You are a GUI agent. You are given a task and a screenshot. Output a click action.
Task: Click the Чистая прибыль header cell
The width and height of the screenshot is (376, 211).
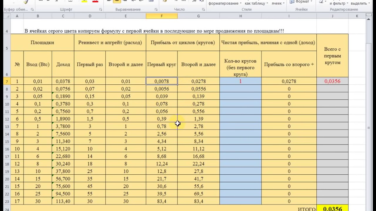pyautogui.click(x=268, y=42)
